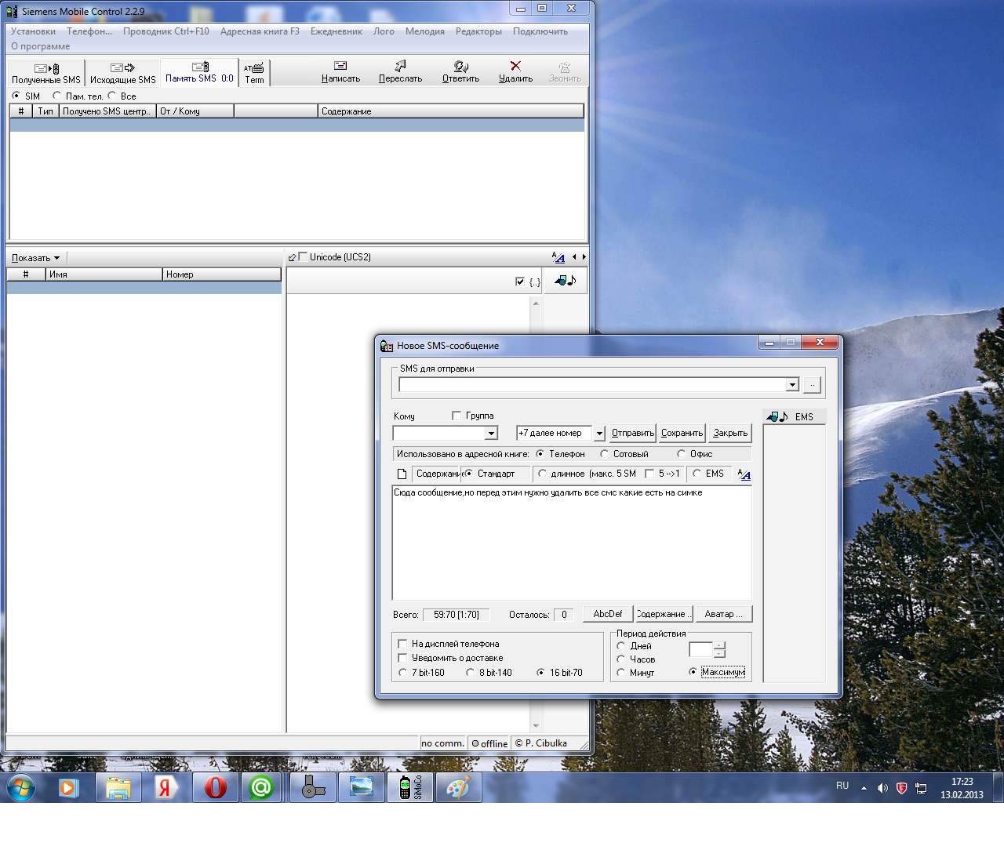Select the EMS radio button
Screen dimensions: 1004x868
click(x=697, y=474)
